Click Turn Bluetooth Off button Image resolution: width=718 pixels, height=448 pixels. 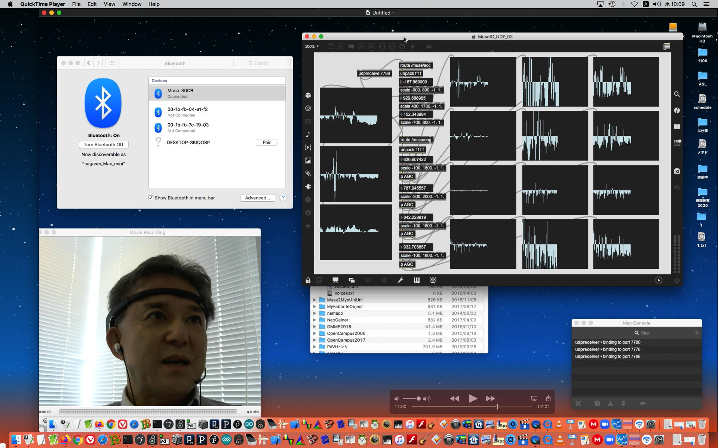pos(104,144)
